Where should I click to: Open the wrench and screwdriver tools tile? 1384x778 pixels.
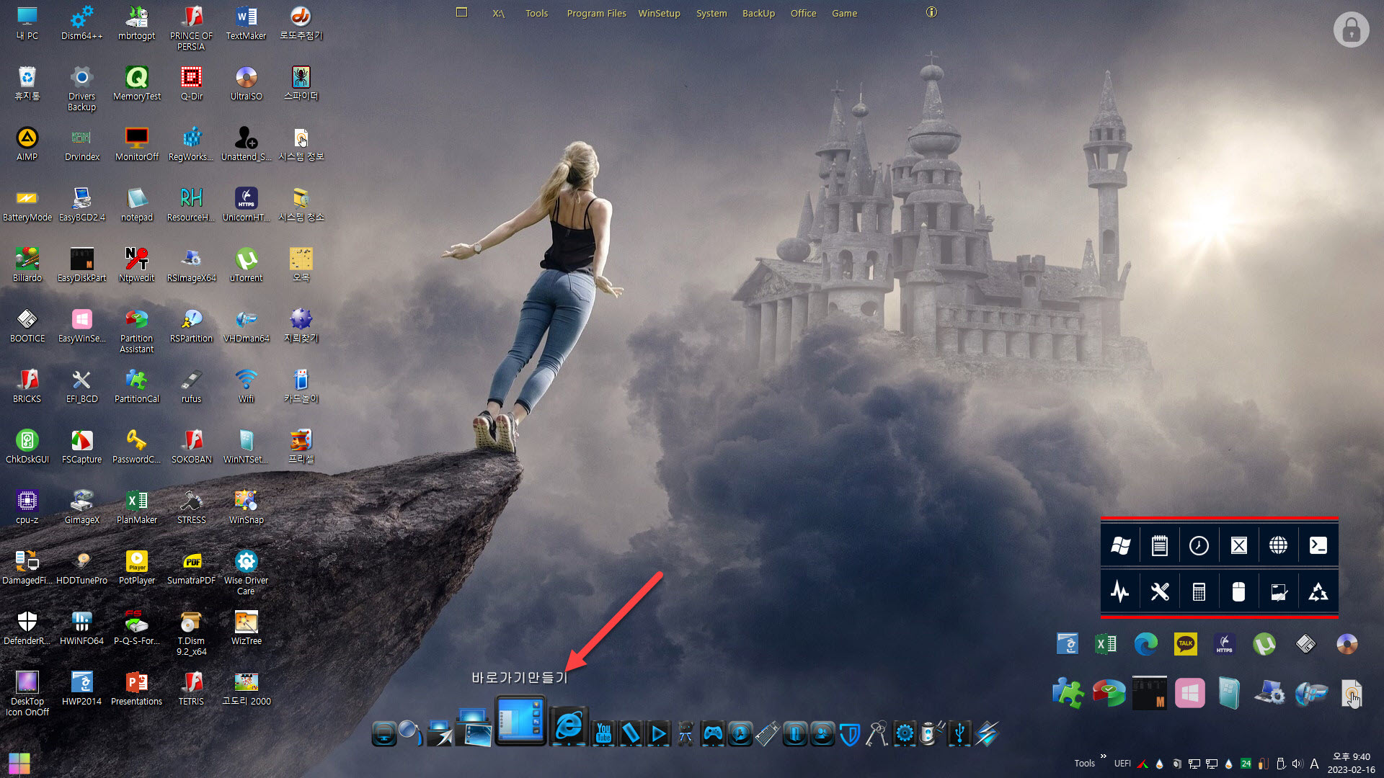[1159, 592]
